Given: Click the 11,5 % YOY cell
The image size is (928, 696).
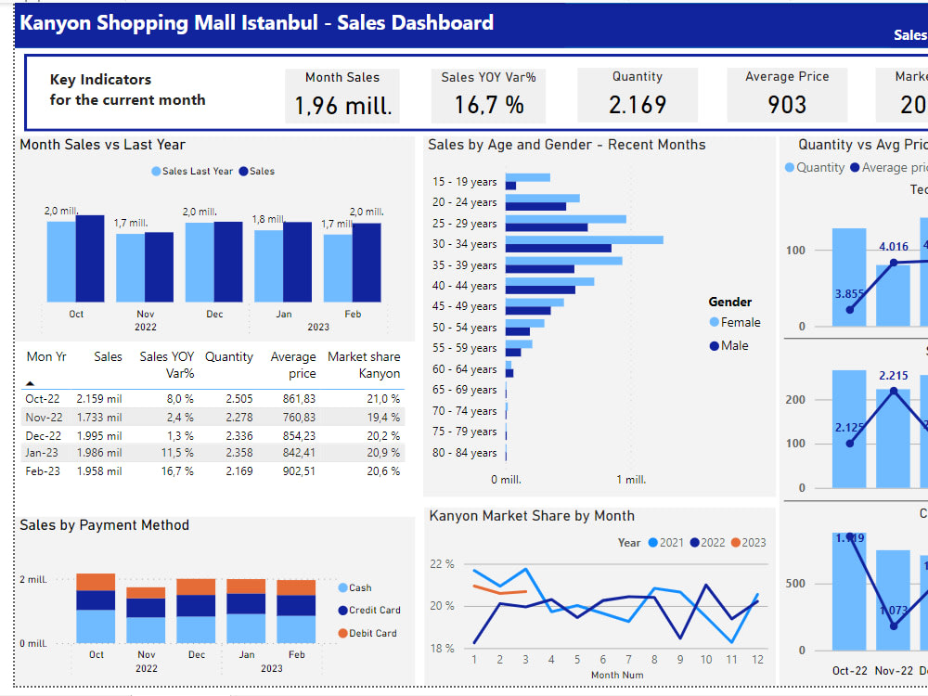Looking at the screenshot, I should (x=177, y=453).
